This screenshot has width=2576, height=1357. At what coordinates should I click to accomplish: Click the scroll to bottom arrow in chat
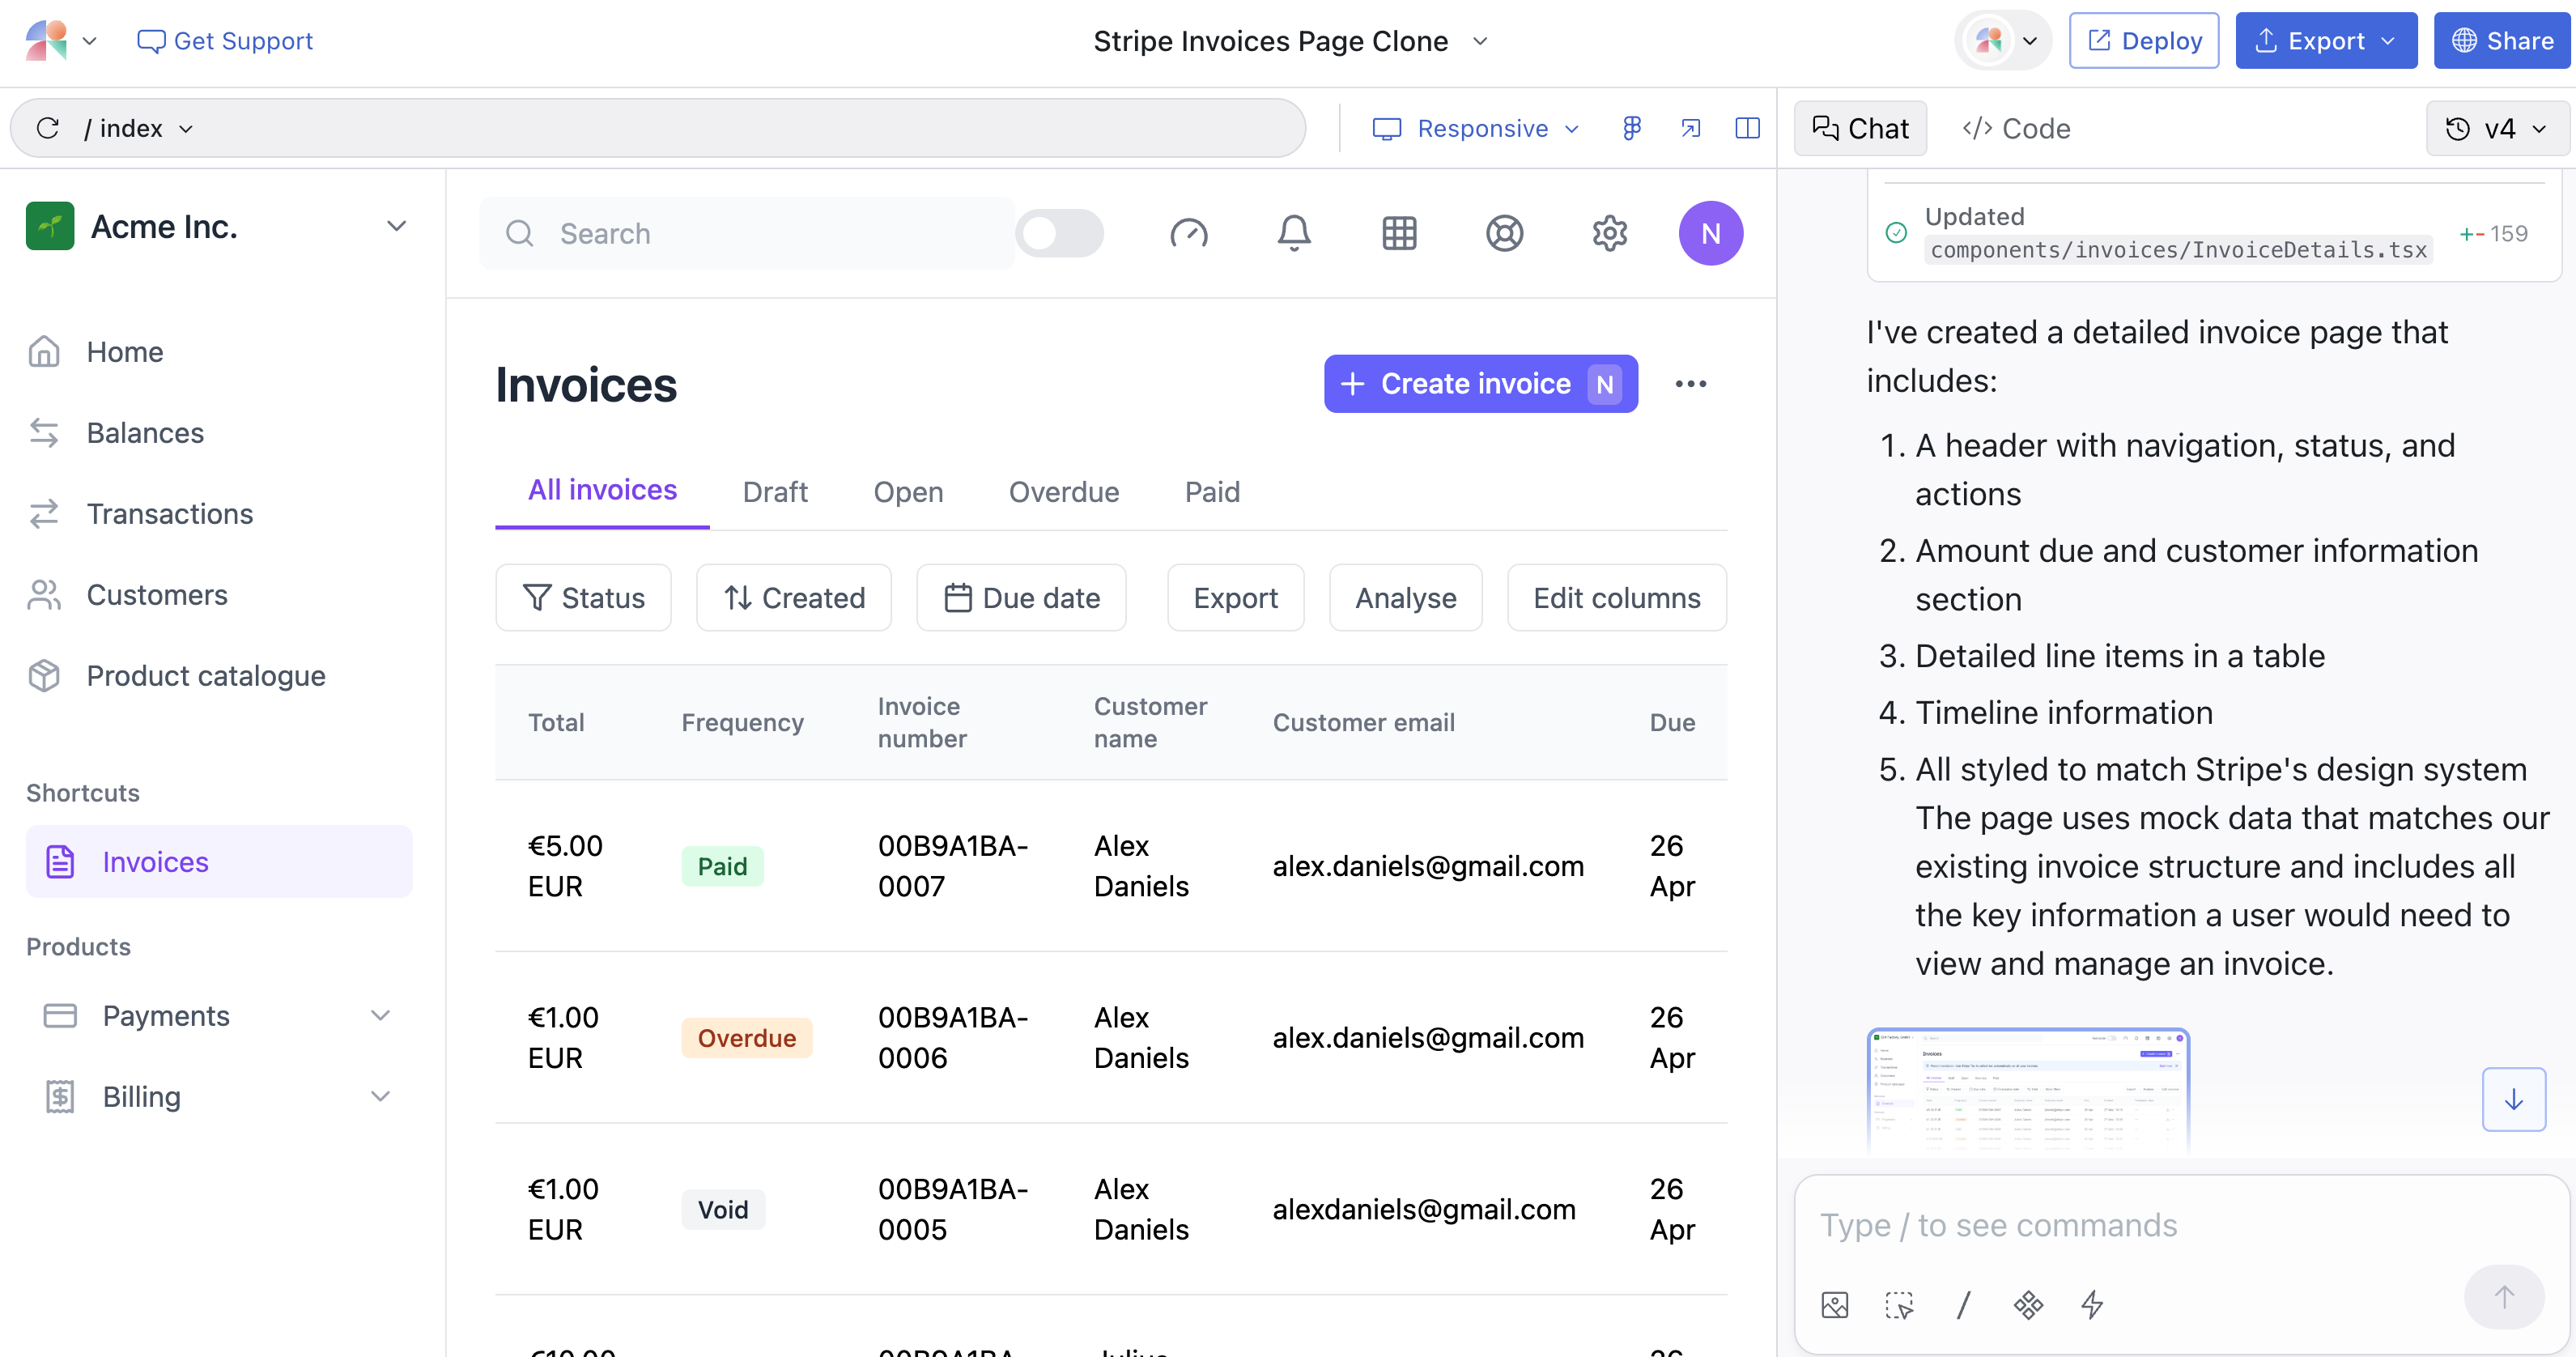pyautogui.click(x=2513, y=1099)
